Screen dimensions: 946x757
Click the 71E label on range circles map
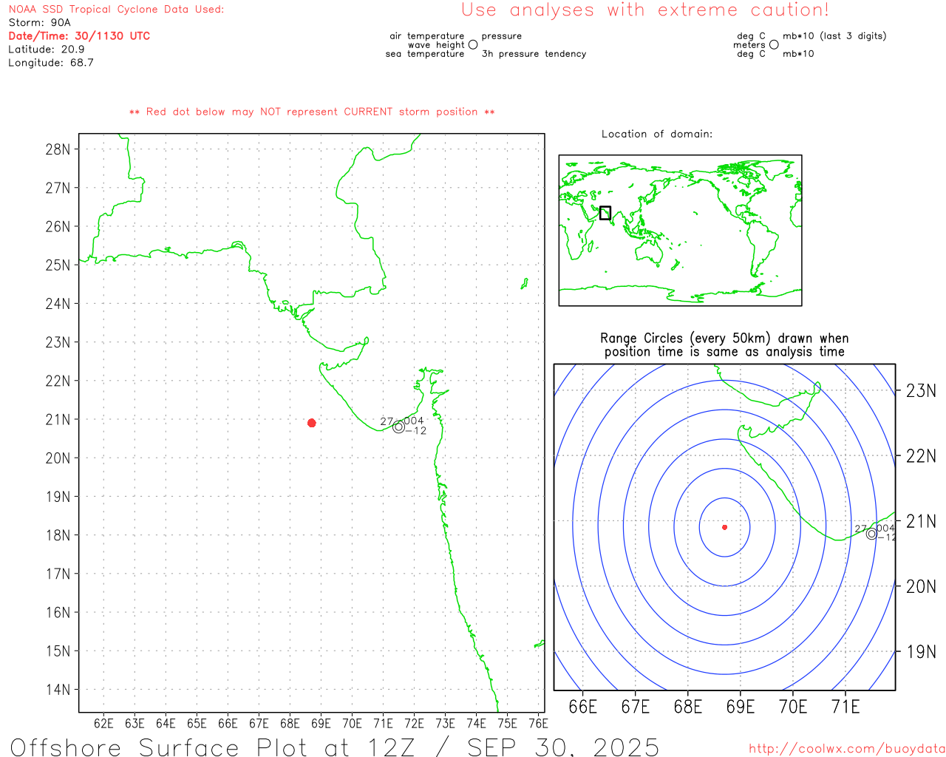pos(845,707)
